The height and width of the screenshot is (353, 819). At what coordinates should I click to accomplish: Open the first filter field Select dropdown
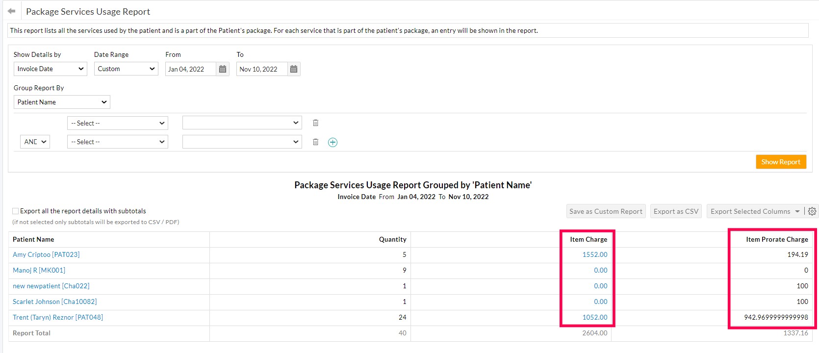point(118,123)
